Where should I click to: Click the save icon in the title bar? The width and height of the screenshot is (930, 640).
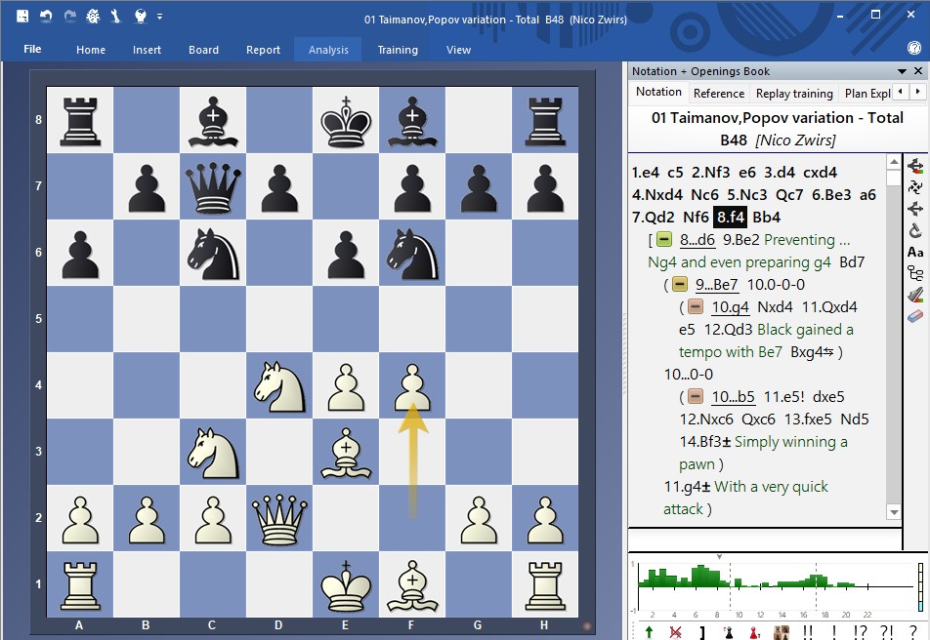pyautogui.click(x=22, y=16)
